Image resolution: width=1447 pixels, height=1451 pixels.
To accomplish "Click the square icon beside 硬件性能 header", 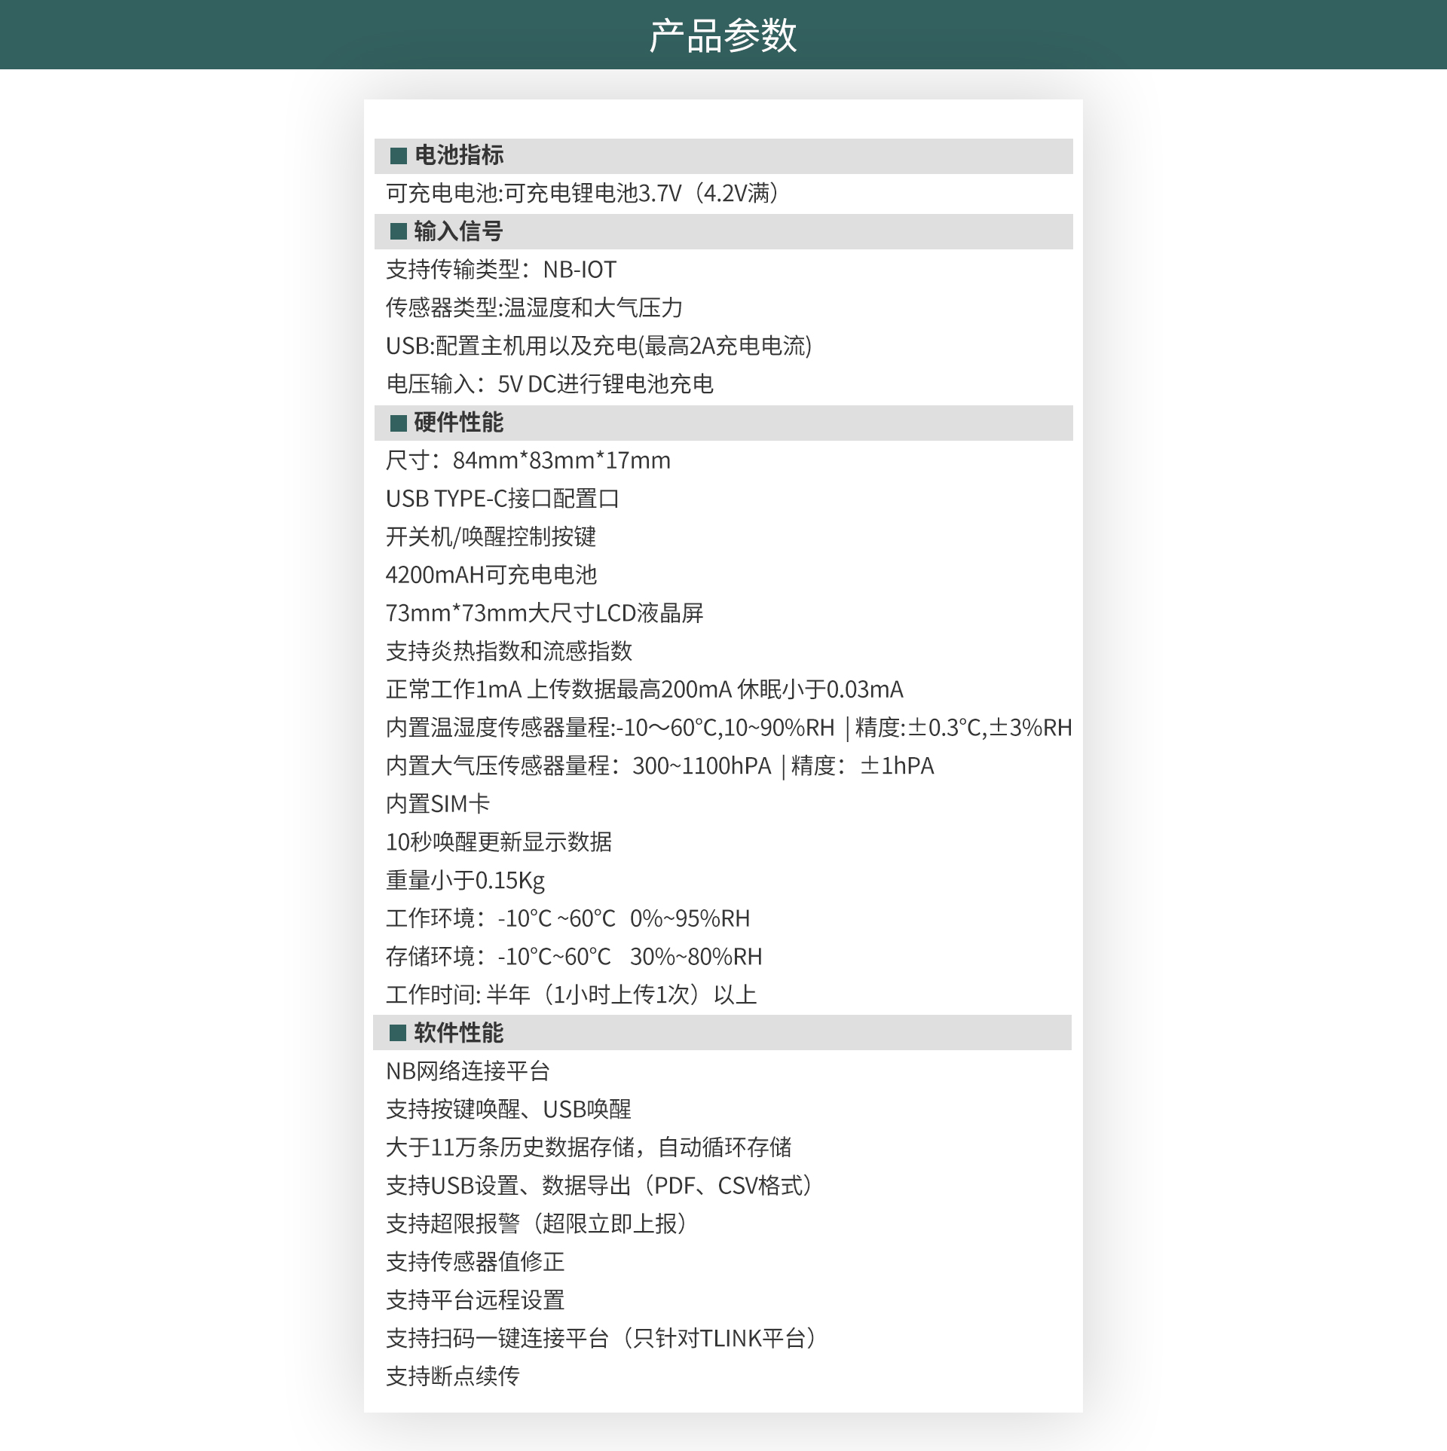I will click(397, 424).
